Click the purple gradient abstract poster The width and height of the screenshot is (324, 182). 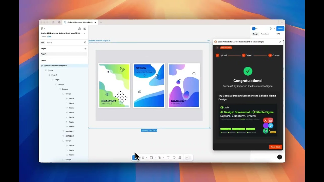click(x=184, y=85)
